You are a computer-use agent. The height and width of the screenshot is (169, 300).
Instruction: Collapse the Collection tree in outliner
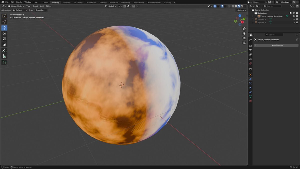[x=253, y=13]
